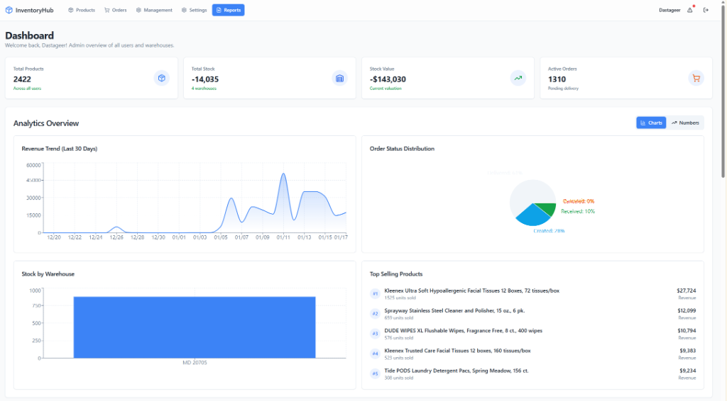Click the logout icon
Viewport: 727px width, 401px height.
[x=706, y=10]
